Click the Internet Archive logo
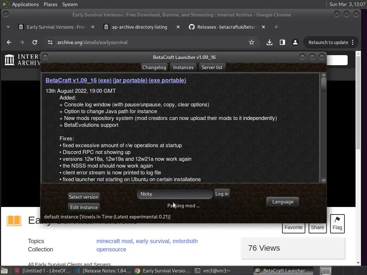 [22, 60]
